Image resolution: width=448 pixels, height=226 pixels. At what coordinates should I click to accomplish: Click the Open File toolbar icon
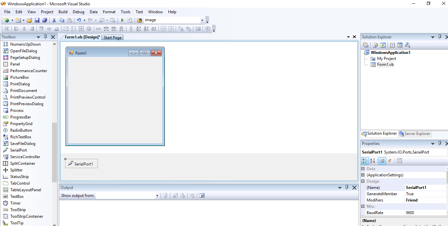click(29, 20)
